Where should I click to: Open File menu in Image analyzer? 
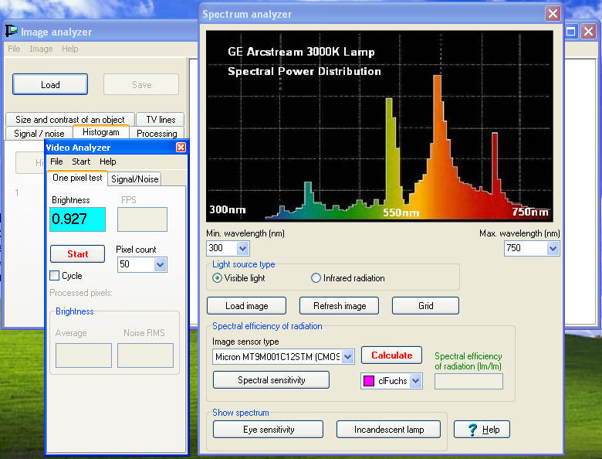pos(14,49)
